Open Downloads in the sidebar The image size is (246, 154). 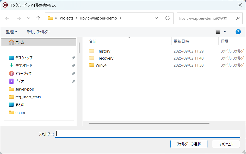tap(24, 66)
